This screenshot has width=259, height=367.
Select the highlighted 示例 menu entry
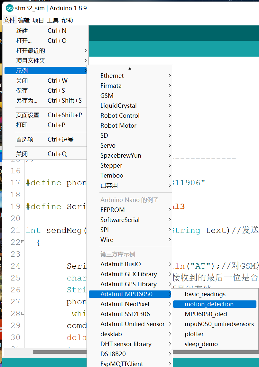pyautogui.click(x=45, y=71)
